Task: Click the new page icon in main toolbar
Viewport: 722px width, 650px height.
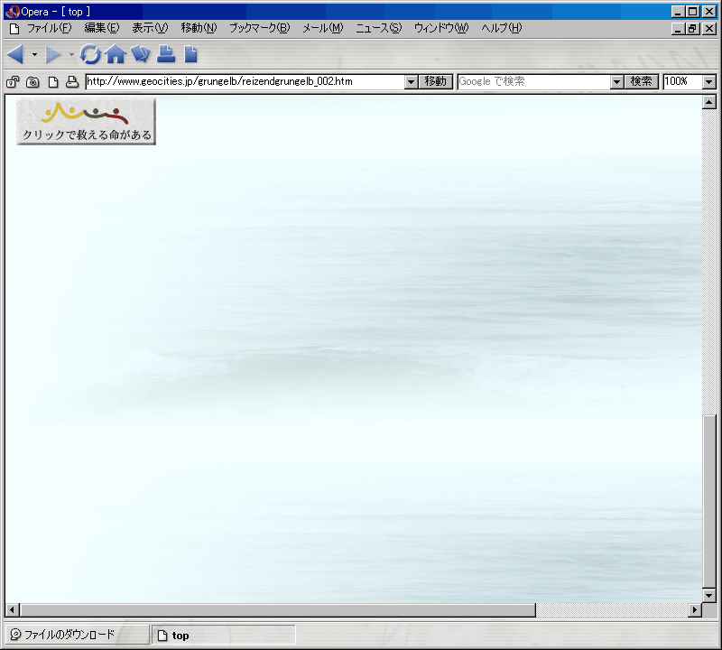Action: point(190,54)
